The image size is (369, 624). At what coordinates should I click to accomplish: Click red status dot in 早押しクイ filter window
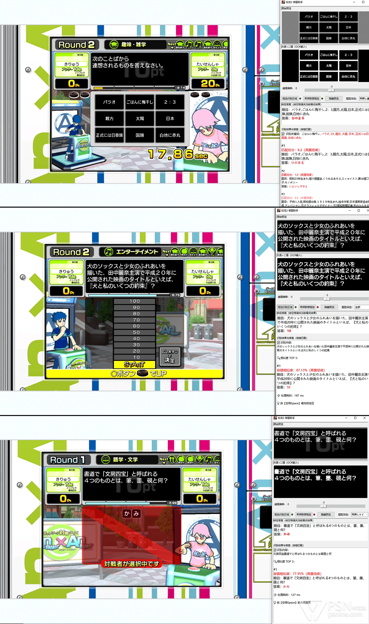click(314, 514)
